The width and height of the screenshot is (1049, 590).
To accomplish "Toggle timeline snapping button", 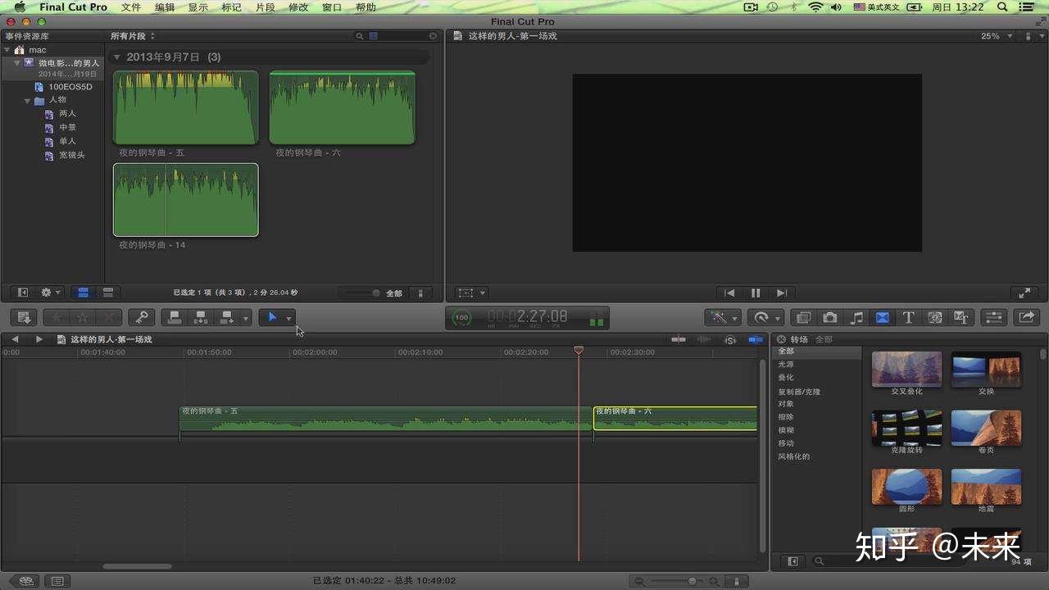I will 756,339.
